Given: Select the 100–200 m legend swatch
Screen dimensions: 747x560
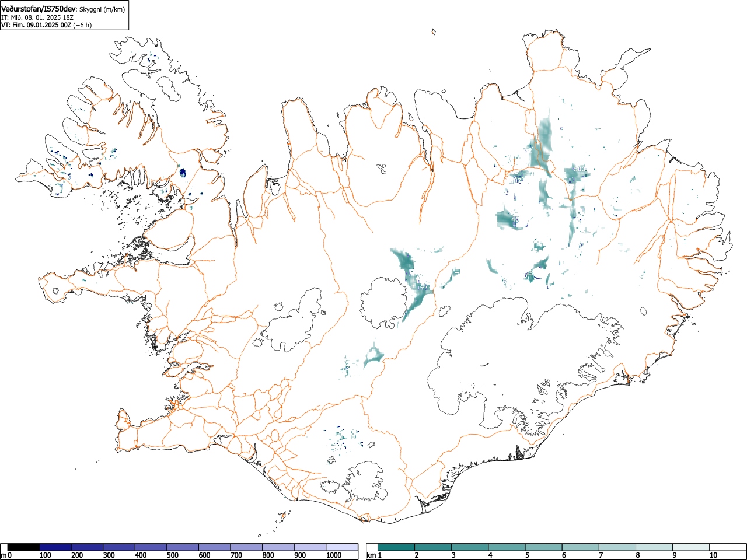Looking at the screenshot, I should (55, 547).
